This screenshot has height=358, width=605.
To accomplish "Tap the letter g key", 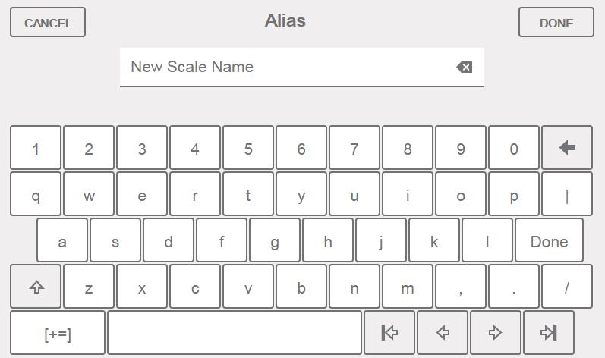I will pyautogui.click(x=275, y=240).
